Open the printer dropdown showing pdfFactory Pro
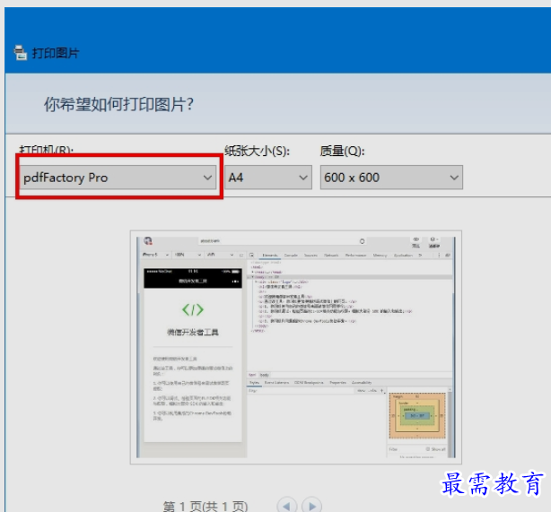551x512 pixels. coord(118,178)
